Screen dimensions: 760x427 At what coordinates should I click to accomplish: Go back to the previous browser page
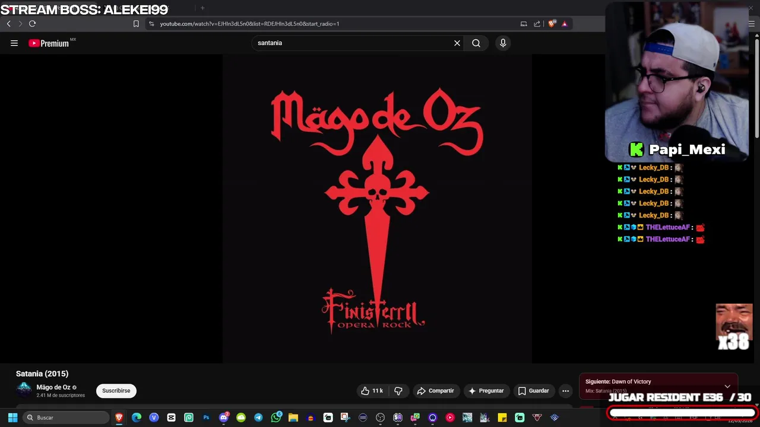coord(8,24)
